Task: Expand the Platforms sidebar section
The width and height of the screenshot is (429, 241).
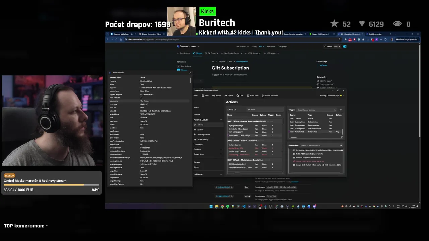Action: (208, 149)
